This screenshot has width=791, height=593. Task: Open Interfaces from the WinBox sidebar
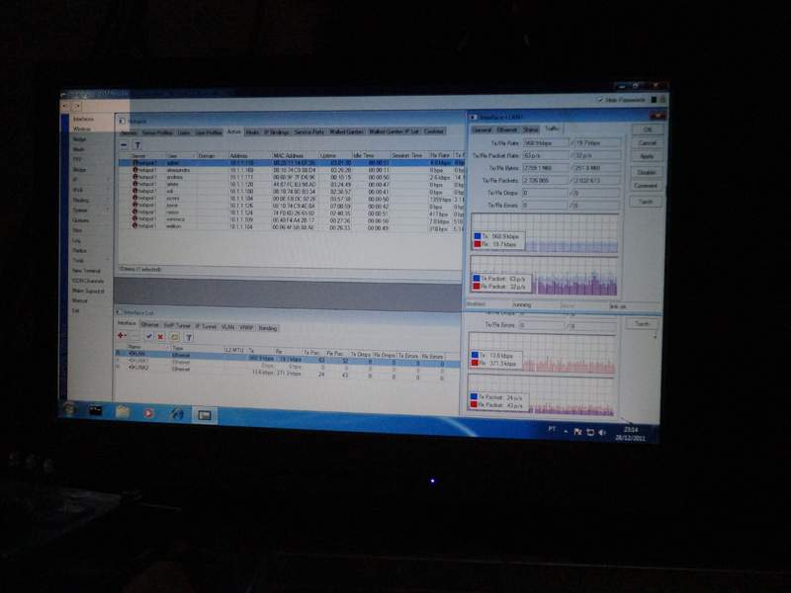(84, 119)
